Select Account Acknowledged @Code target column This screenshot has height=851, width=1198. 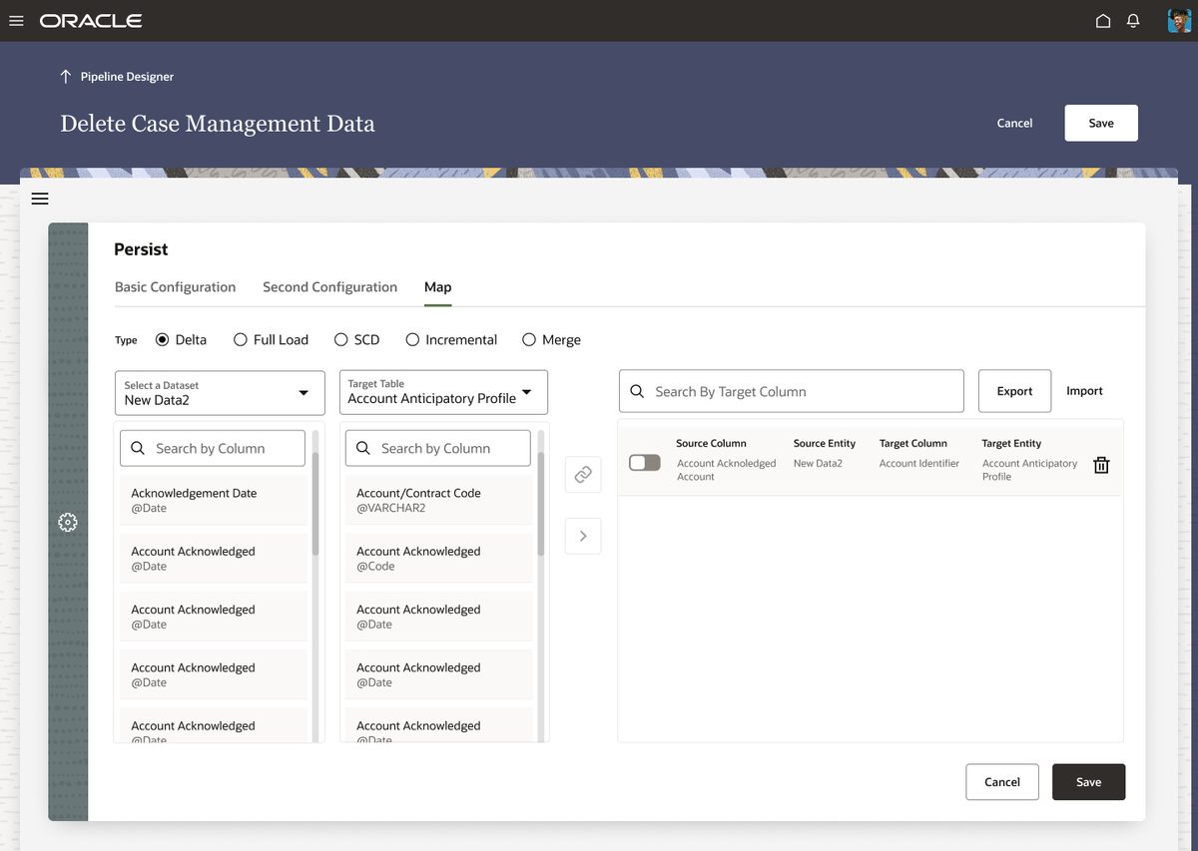click(440, 558)
